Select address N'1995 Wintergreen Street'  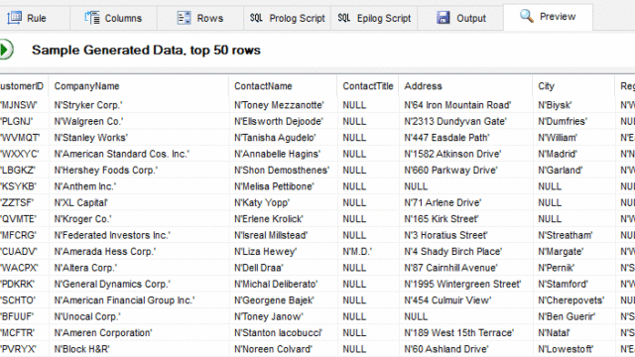(465, 285)
